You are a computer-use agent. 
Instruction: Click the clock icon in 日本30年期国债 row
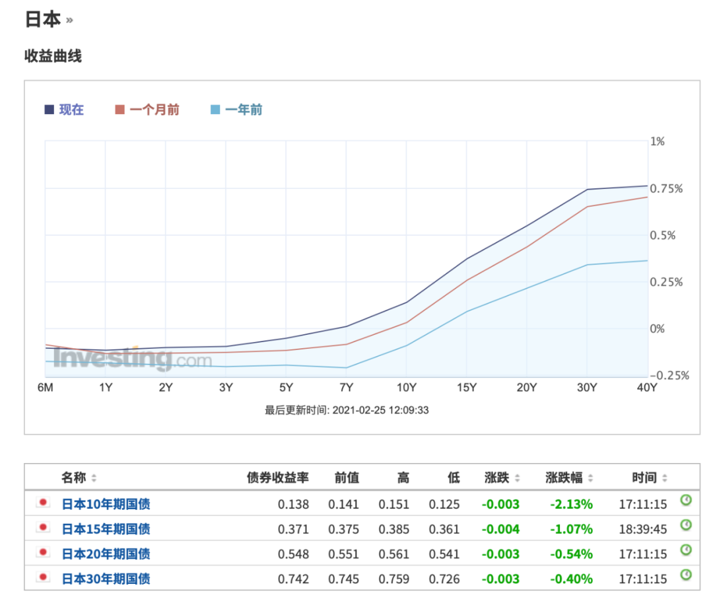[686, 575]
